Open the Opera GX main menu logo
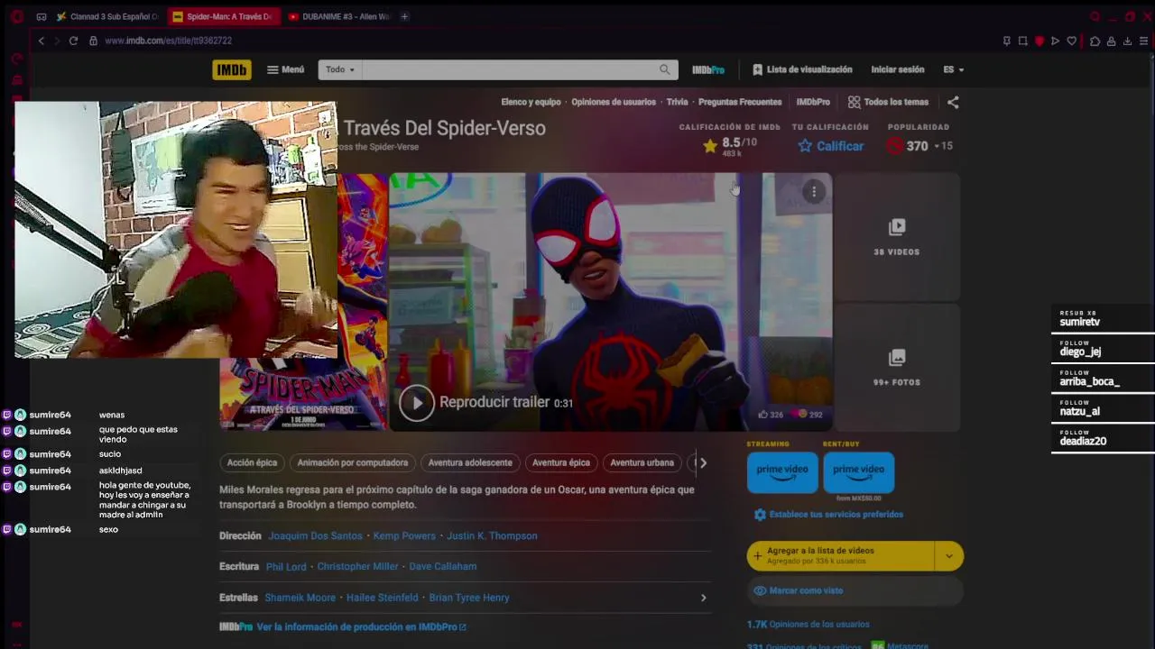The height and width of the screenshot is (649, 1155). [16, 16]
